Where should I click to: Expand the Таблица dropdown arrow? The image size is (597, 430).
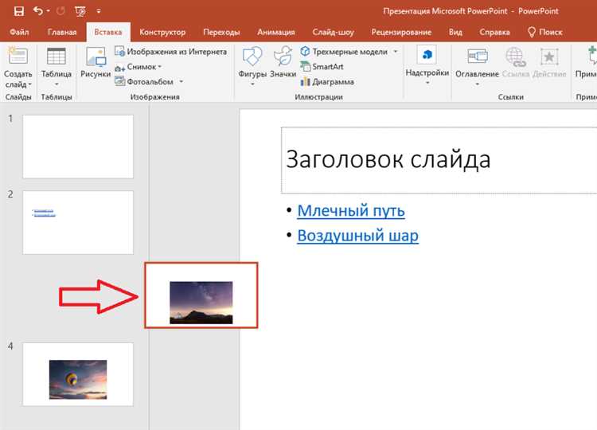(x=57, y=84)
